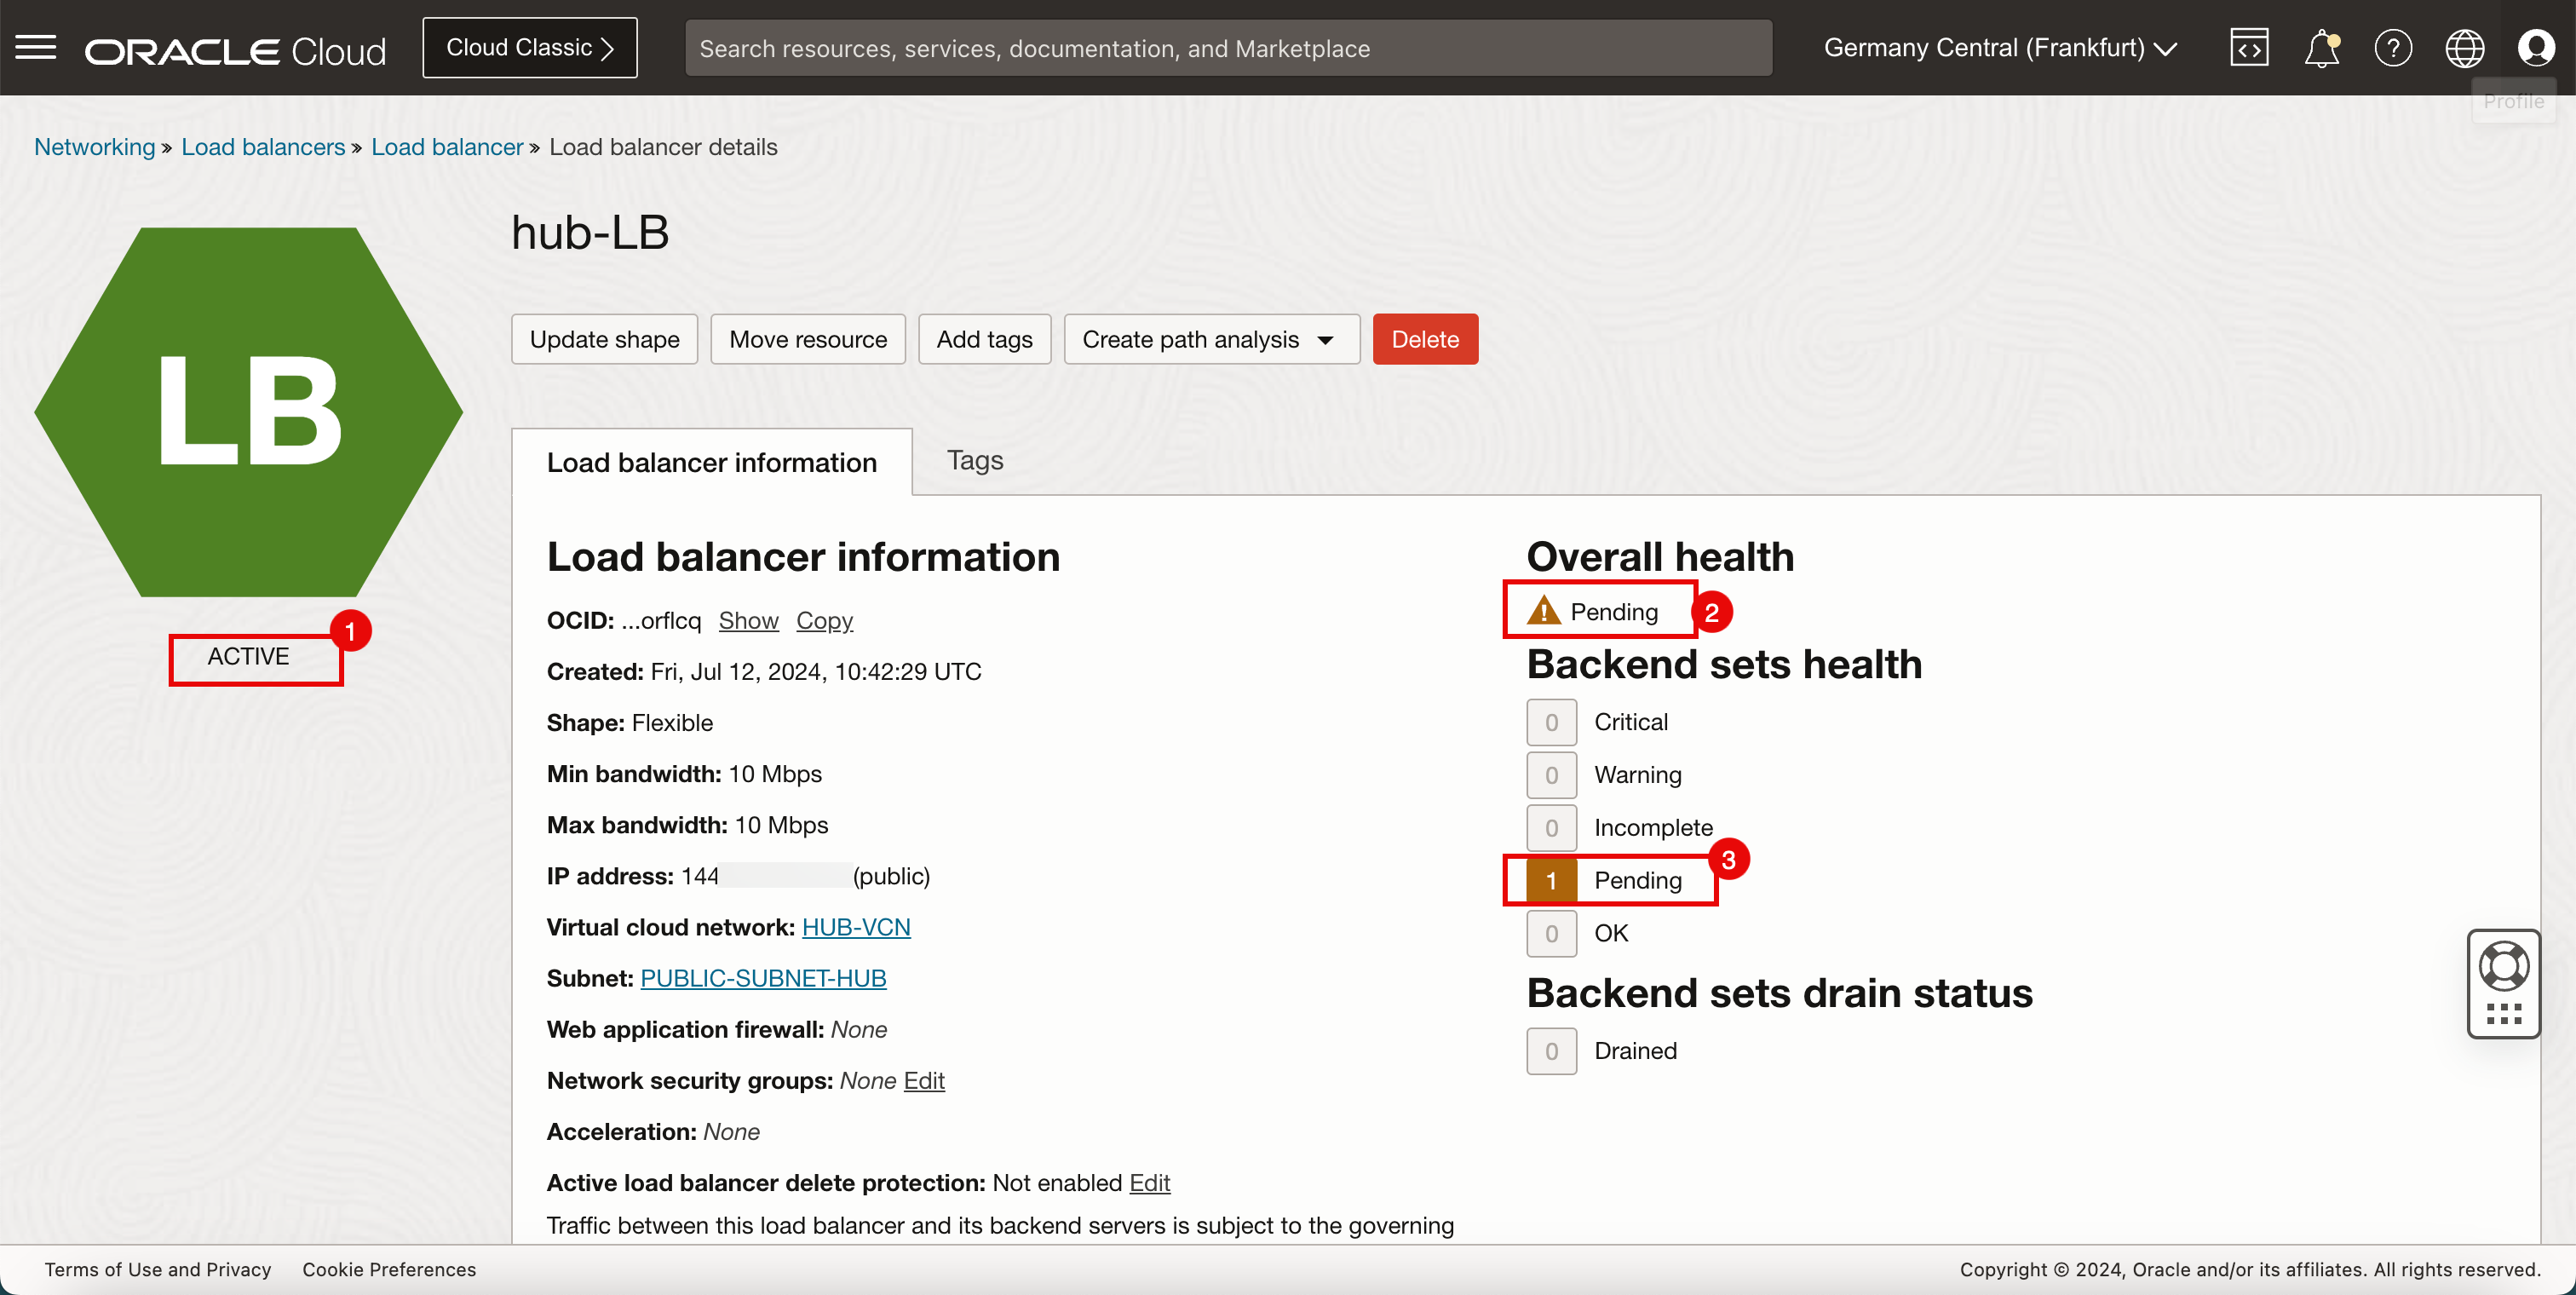Open Cloud Shell developer tools icon
The height and width of the screenshot is (1295, 2576).
(x=2249, y=48)
